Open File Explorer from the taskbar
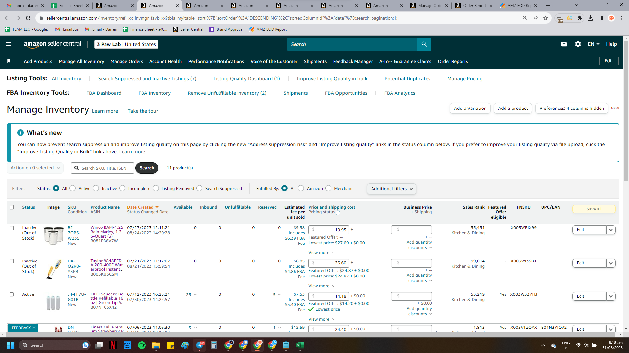 [x=156, y=345]
